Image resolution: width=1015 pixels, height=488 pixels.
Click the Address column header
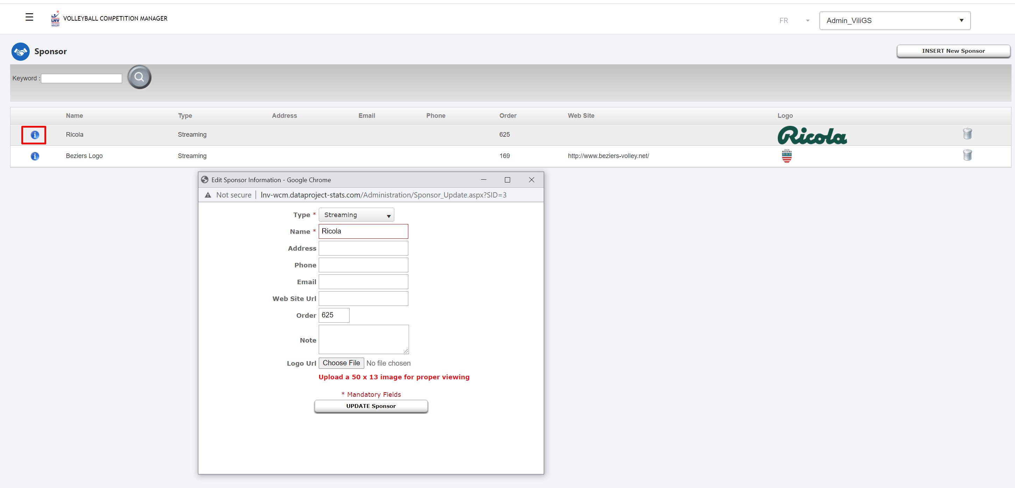(284, 116)
